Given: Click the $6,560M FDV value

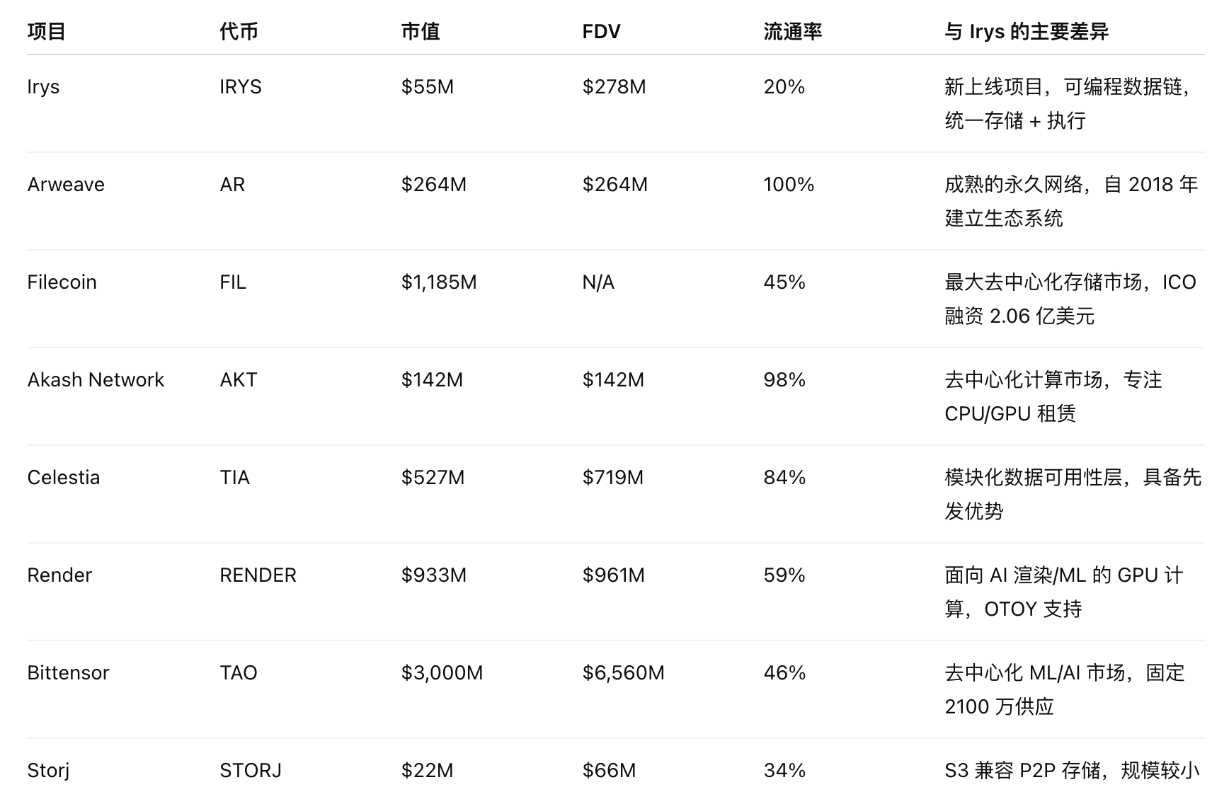Looking at the screenshot, I should [x=623, y=673].
